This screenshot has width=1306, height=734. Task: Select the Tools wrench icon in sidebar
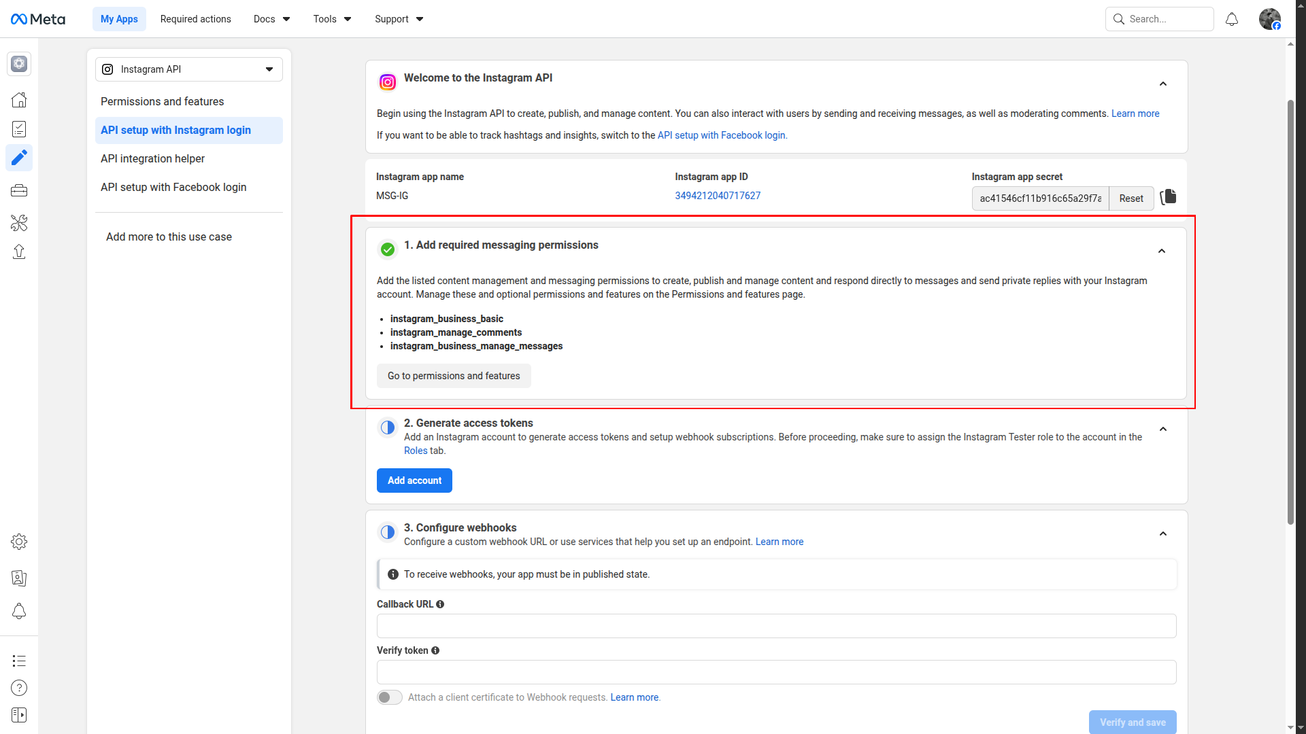(x=19, y=223)
